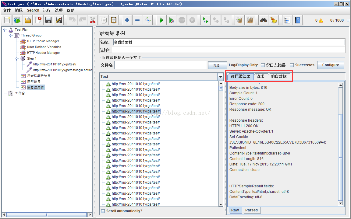Screen dimensions: 351x219
Task: Click the 浏览... browse button
Action: click(218, 65)
